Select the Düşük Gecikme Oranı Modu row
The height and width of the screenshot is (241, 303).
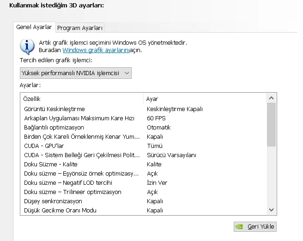(x=143, y=210)
